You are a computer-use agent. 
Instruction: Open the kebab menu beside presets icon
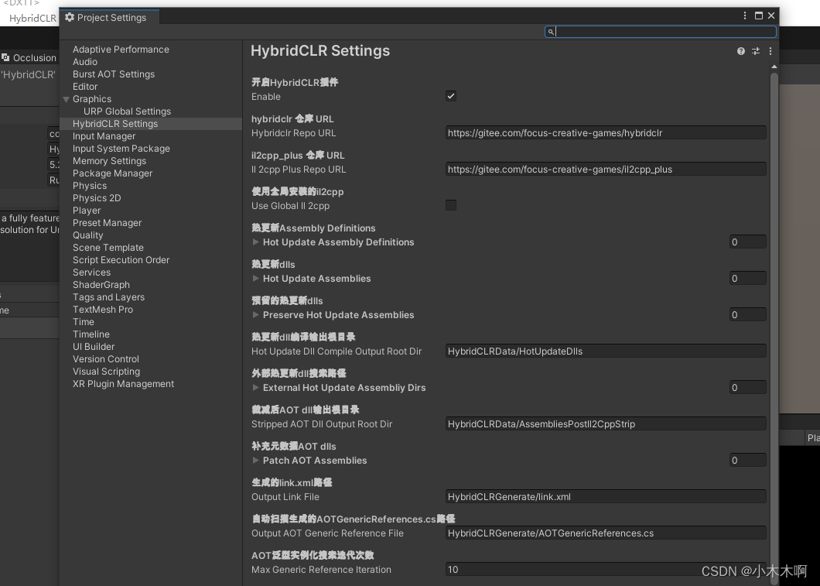[x=770, y=51]
